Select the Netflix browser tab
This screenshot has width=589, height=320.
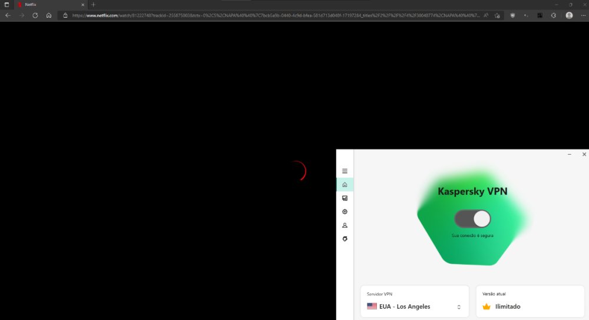(50, 5)
